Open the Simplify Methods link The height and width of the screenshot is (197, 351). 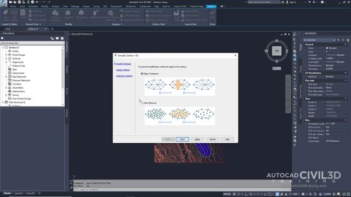[x=123, y=64]
